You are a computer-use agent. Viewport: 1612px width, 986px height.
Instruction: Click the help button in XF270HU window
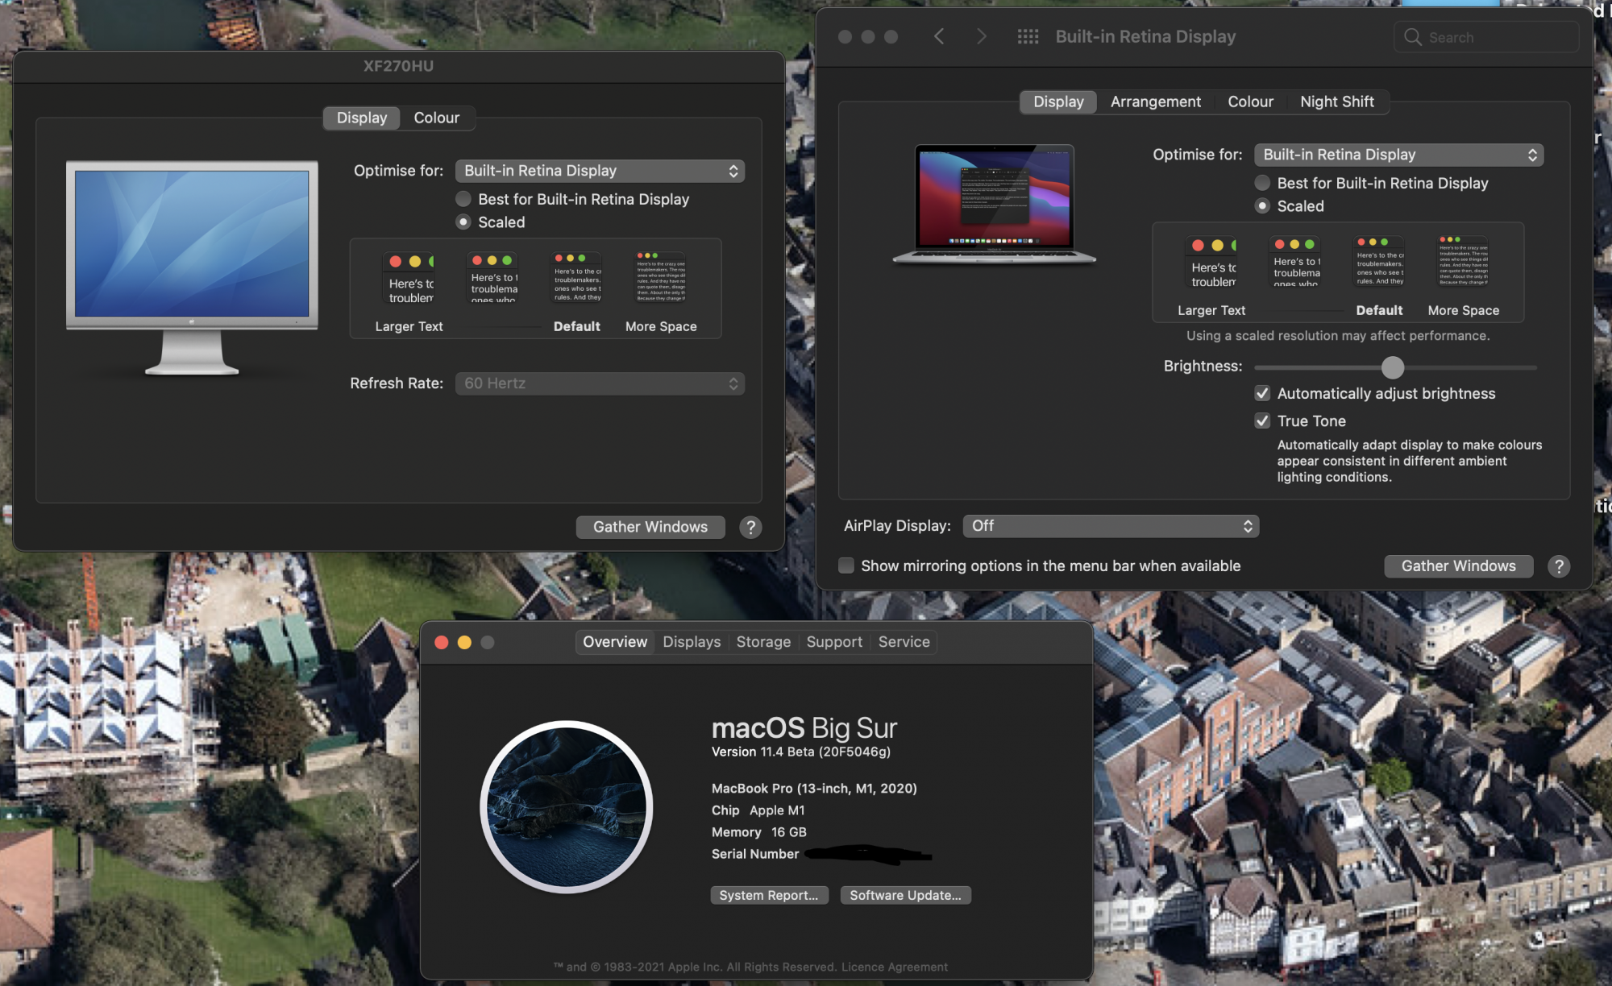[750, 527]
